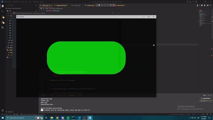Show hidden system tray icons
The height and width of the screenshot is (120, 213).
click(190, 118)
